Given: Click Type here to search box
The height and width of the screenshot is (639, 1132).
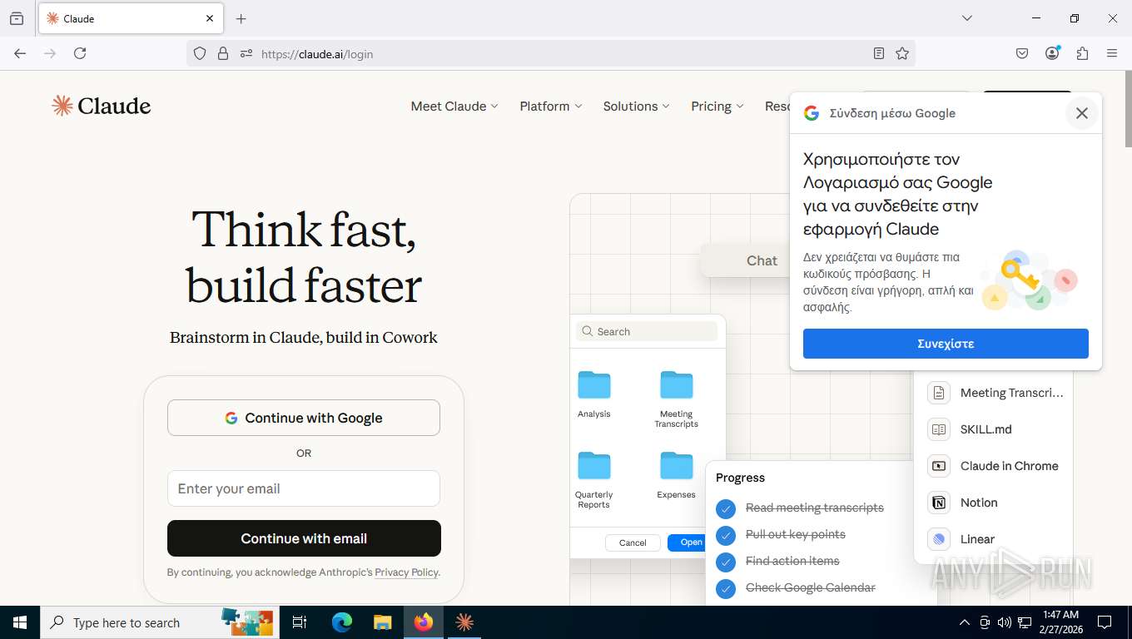Looking at the screenshot, I should tap(158, 622).
